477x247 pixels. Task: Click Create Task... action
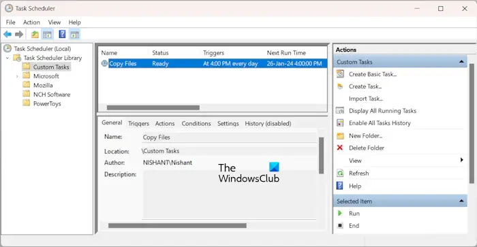tap(365, 86)
